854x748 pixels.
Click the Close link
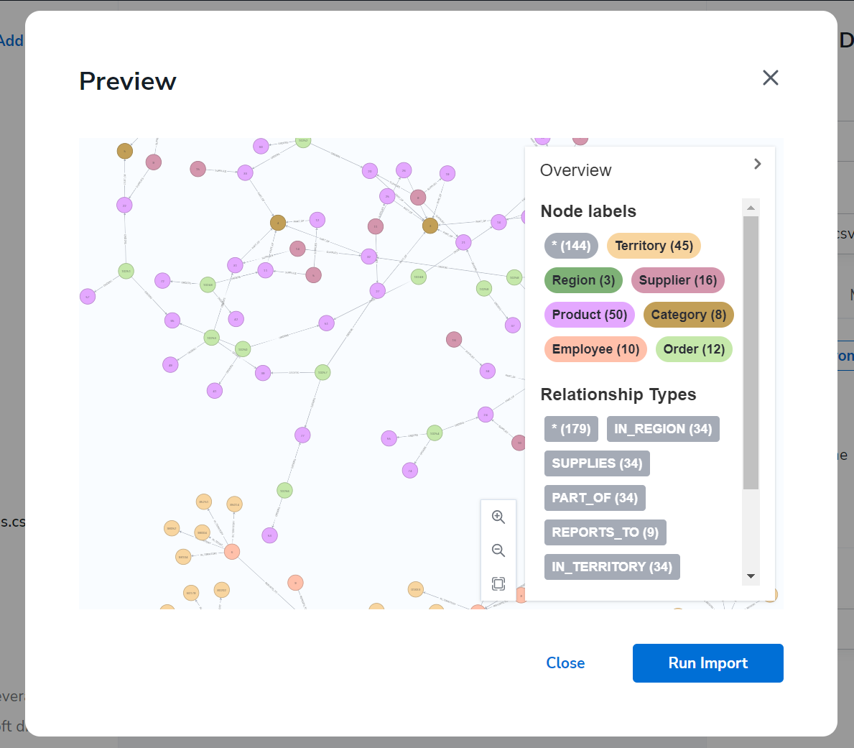click(565, 662)
